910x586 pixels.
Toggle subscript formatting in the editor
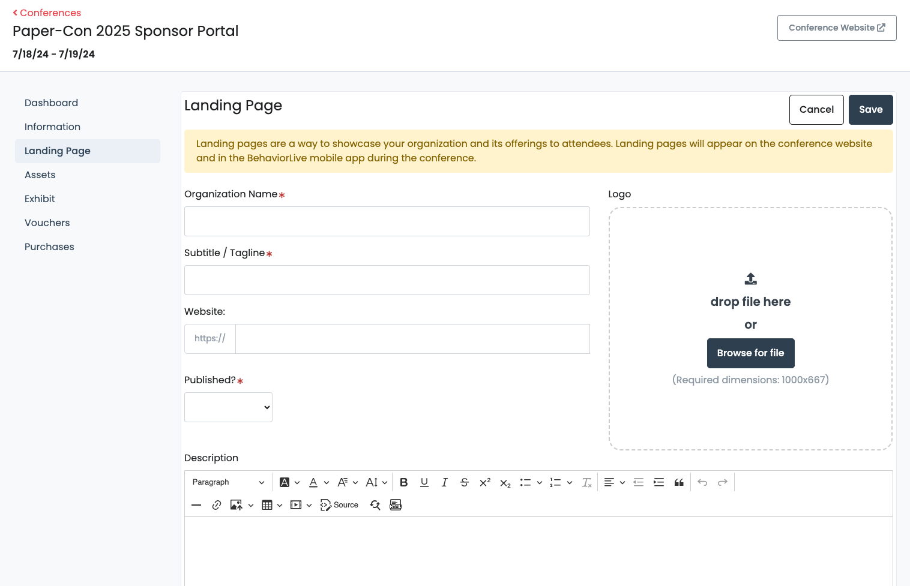click(x=504, y=483)
